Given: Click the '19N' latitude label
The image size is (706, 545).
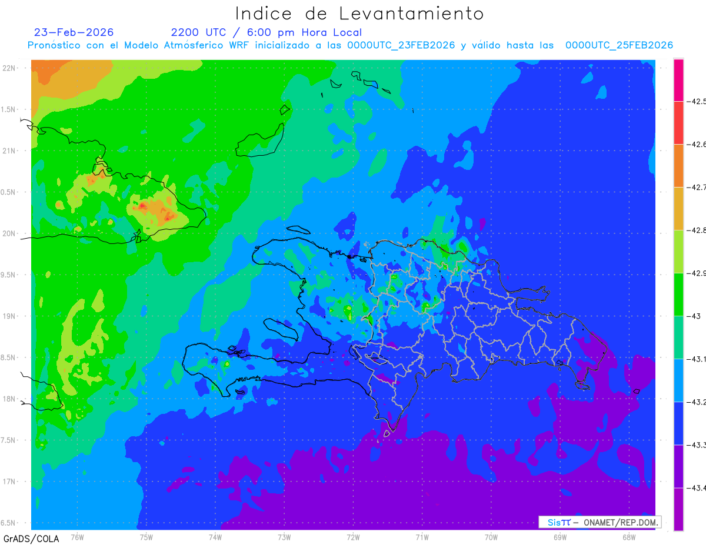Looking at the screenshot, I should click(9, 316).
